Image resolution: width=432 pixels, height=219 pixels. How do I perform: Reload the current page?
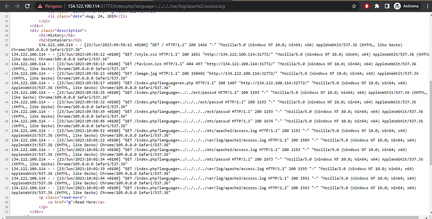click(x=28, y=6)
